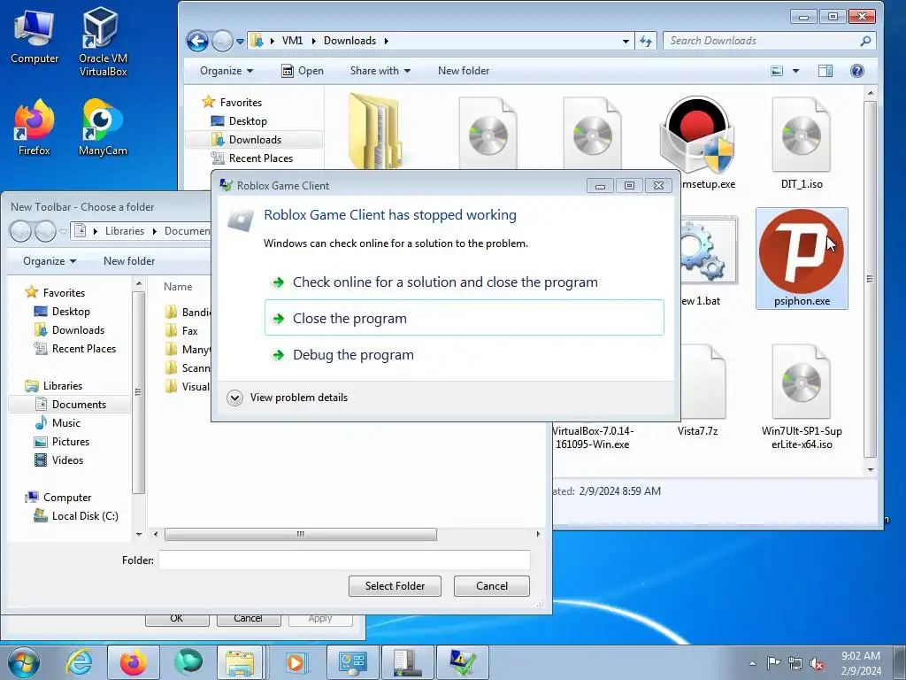Image resolution: width=906 pixels, height=680 pixels.
Task: Select Recent Places in Downloads window sidebar
Action: 260,158
